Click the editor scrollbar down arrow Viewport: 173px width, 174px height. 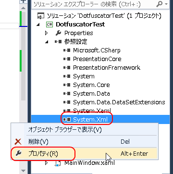[x=24, y=171]
